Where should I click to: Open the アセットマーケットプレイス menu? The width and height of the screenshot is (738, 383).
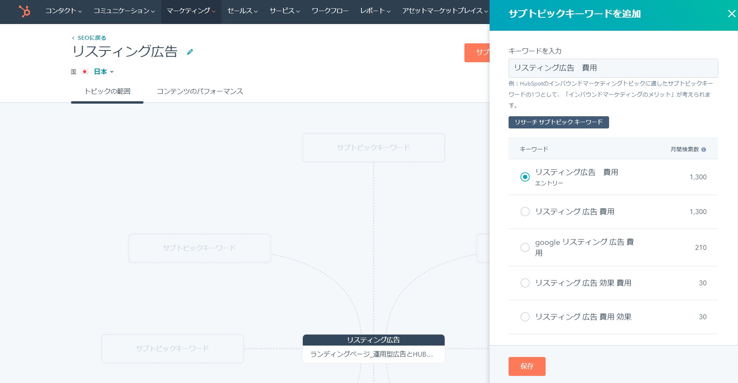(445, 11)
